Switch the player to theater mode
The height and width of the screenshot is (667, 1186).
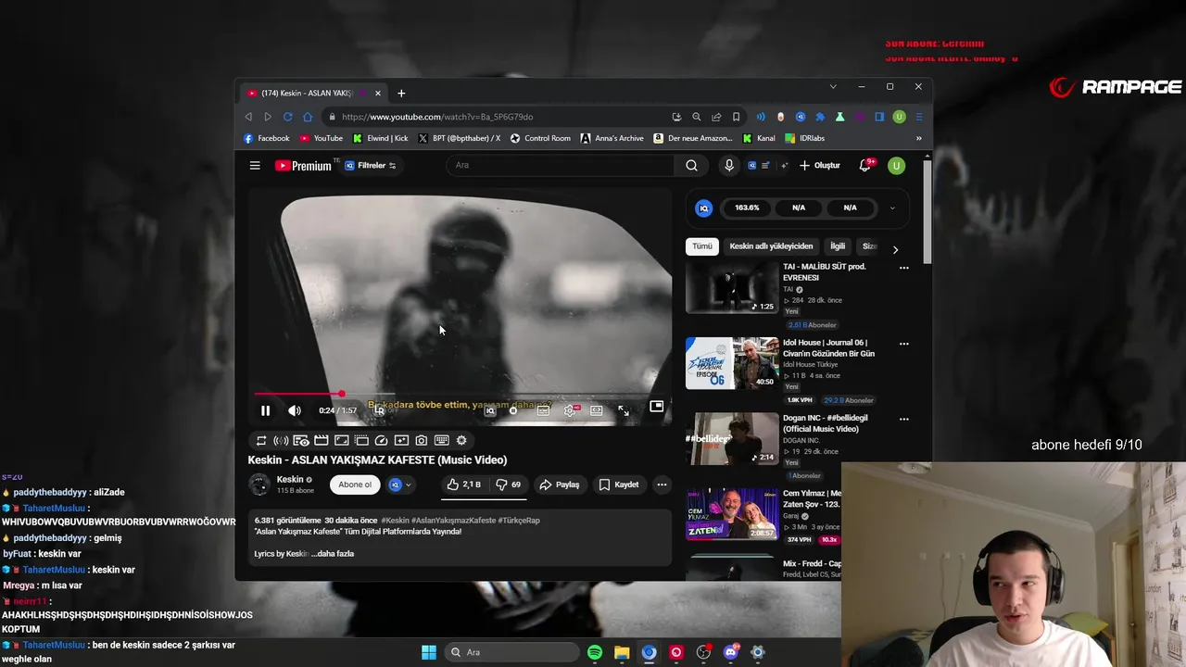pyautogui.click(x=597, y=410)
